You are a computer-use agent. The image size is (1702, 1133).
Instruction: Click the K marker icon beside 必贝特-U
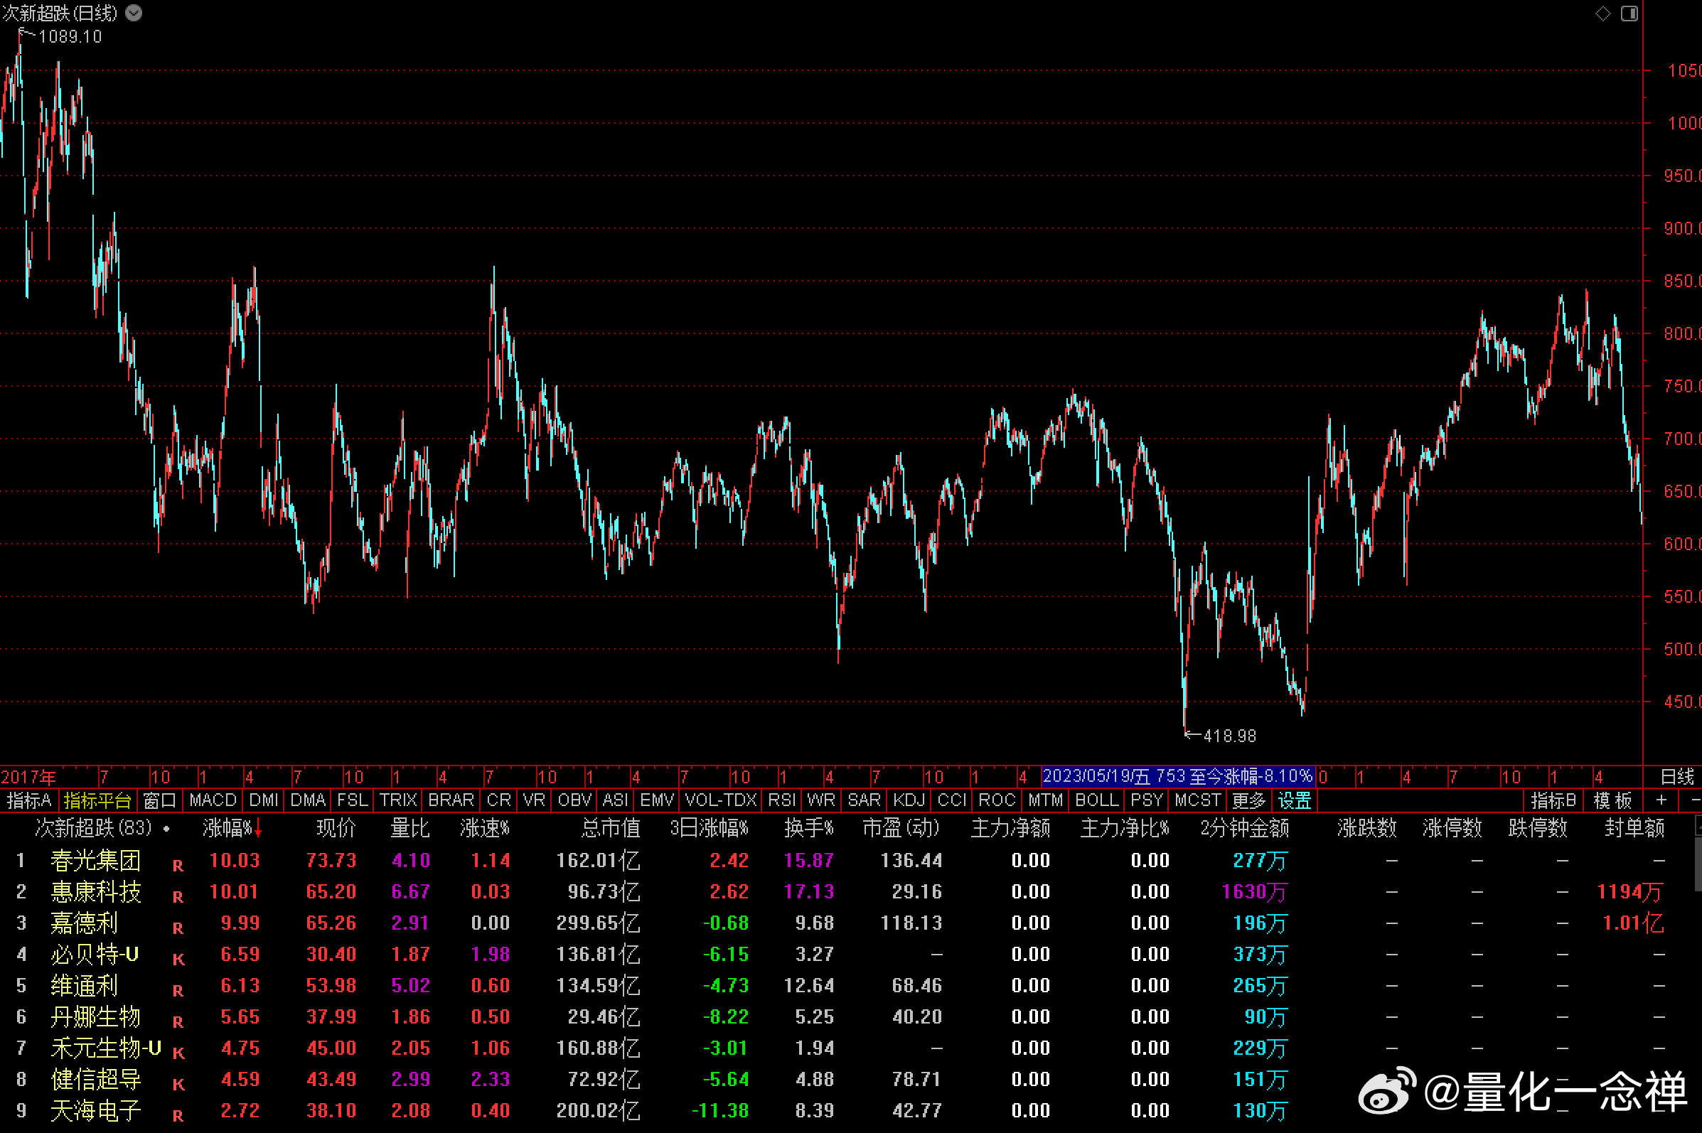click(178, 959)
